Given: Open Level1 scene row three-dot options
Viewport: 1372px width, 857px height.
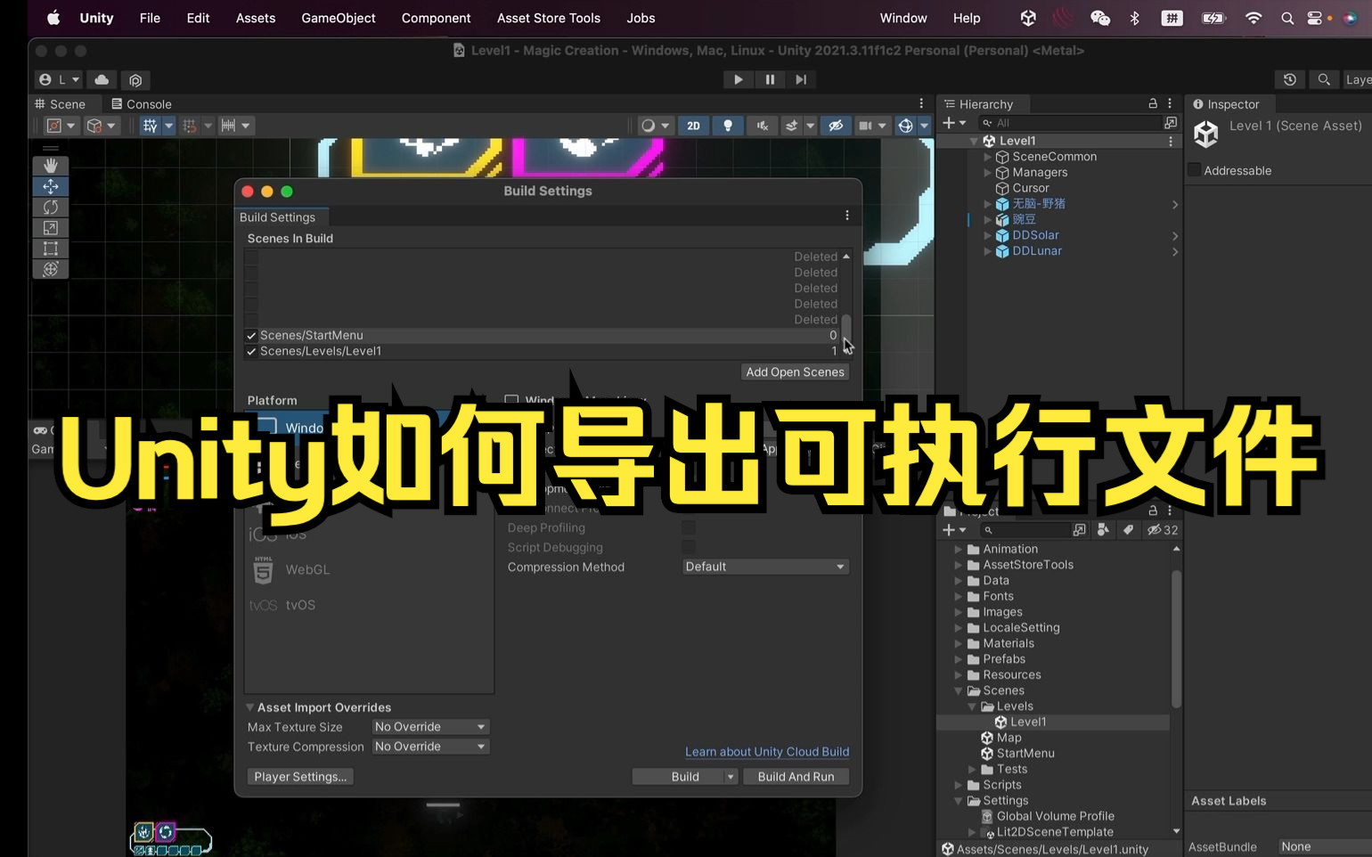Looking at the screenshot, I should pyautogui.click(x=1171, y=141).
